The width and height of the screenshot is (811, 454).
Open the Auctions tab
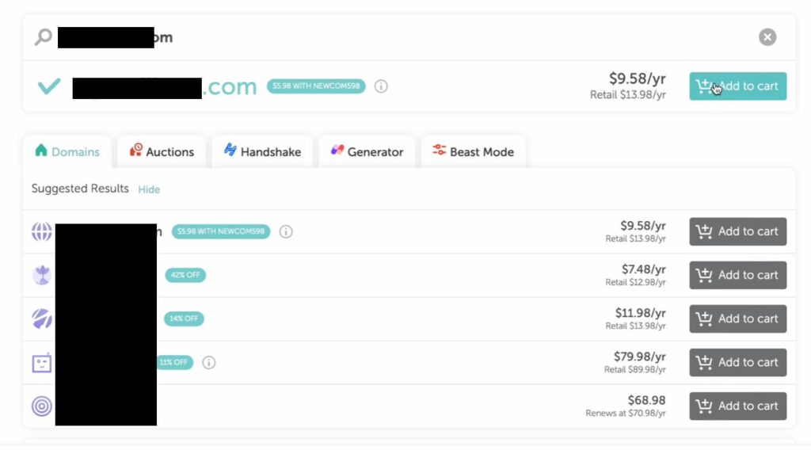point(162,152)
